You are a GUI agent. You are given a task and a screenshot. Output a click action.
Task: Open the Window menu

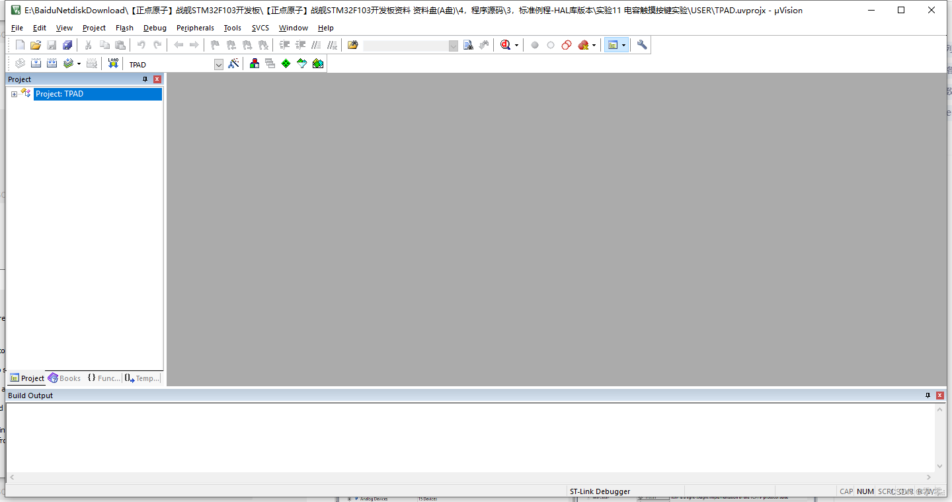click(x=294, y=28)
